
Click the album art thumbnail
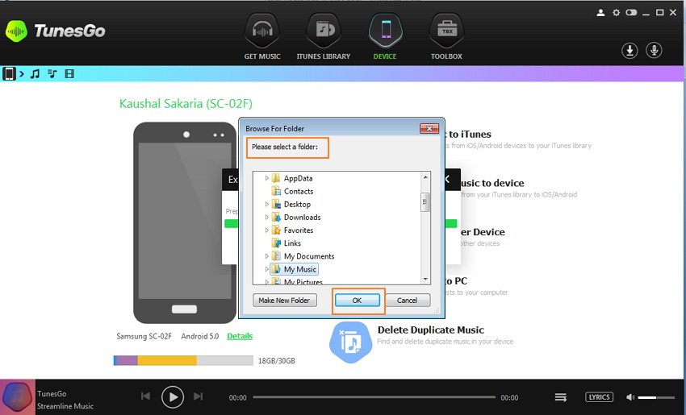pos(18,397)
